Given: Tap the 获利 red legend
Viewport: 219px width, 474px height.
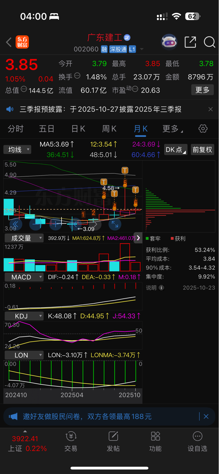Looking at the screenshot, I should click(x=178, y=239).
